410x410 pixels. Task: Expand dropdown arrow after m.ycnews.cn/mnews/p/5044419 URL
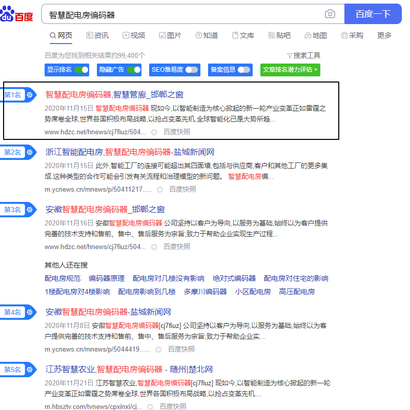tap(158, 350)
